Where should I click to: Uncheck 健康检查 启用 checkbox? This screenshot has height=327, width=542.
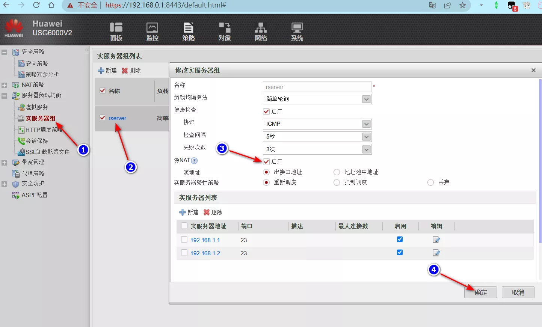coord(266,112)
